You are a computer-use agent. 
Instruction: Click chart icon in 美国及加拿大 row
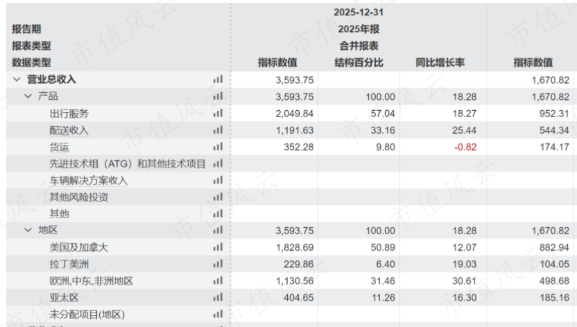218,247
